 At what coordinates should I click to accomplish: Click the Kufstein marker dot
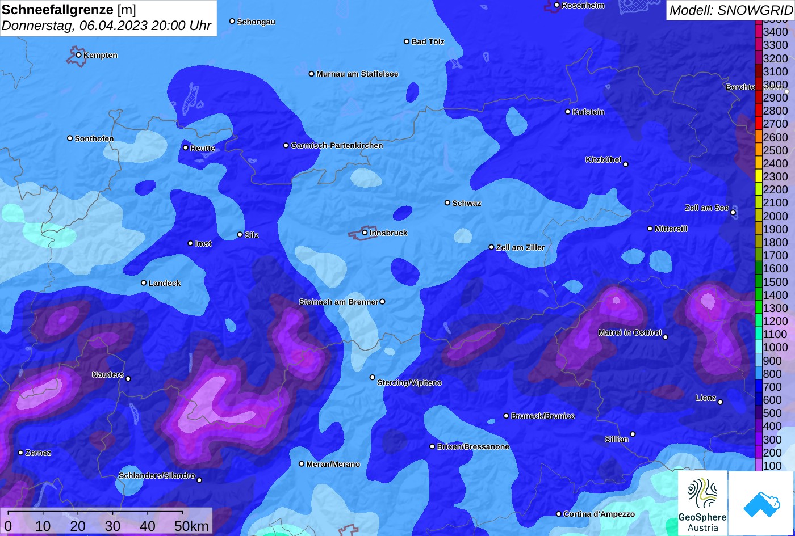(x=567, y=112)
